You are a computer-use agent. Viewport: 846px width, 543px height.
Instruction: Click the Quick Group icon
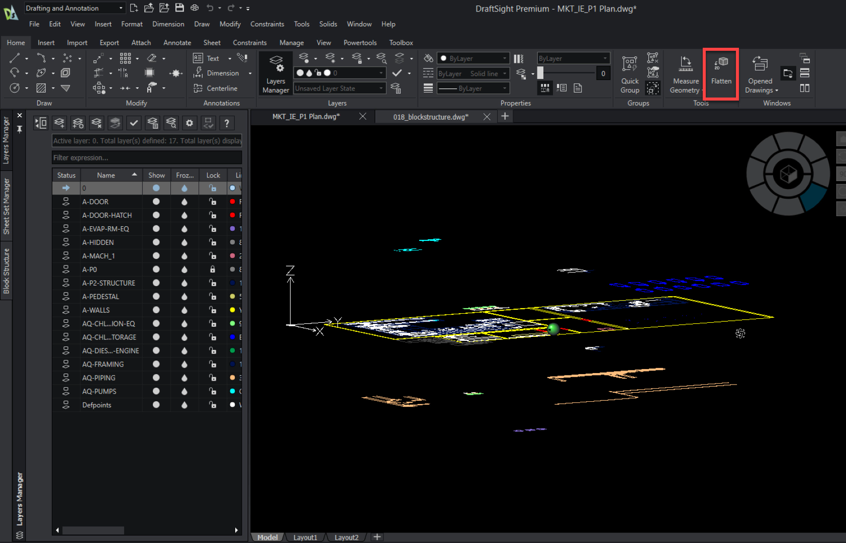(629, 64)
